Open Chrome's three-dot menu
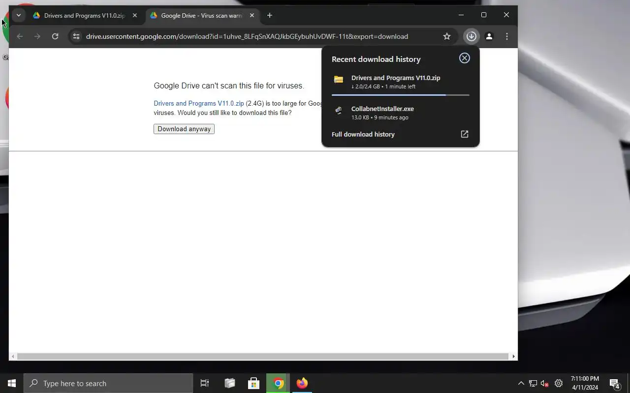This screenshot has height=393, width=630. [x=507, y=36]
